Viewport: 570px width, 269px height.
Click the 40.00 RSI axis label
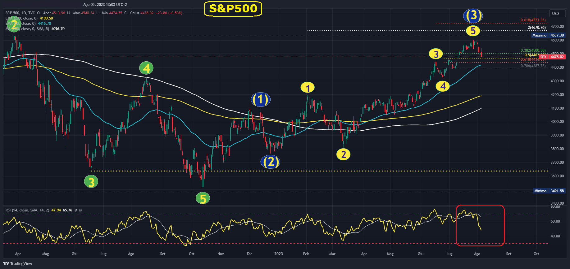coord(555,236)
